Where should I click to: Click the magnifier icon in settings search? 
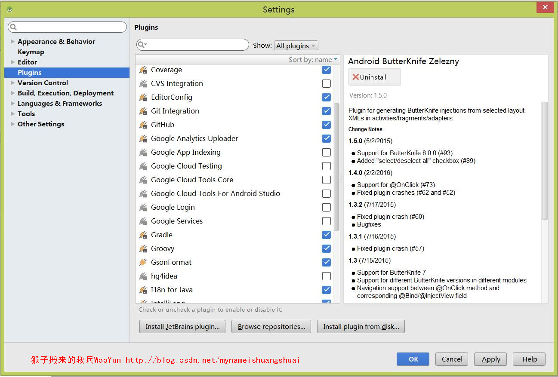pyautogui.click(x=13, y=27)
